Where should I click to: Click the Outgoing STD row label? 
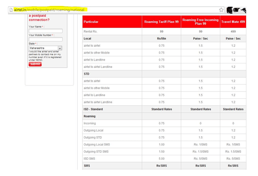click(93, 138)
